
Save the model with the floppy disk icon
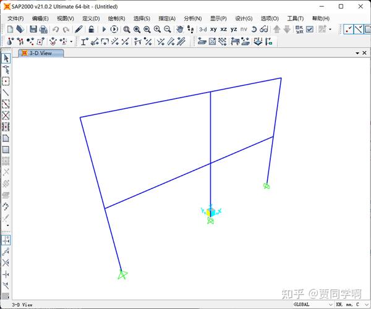[x=33, y=29]
